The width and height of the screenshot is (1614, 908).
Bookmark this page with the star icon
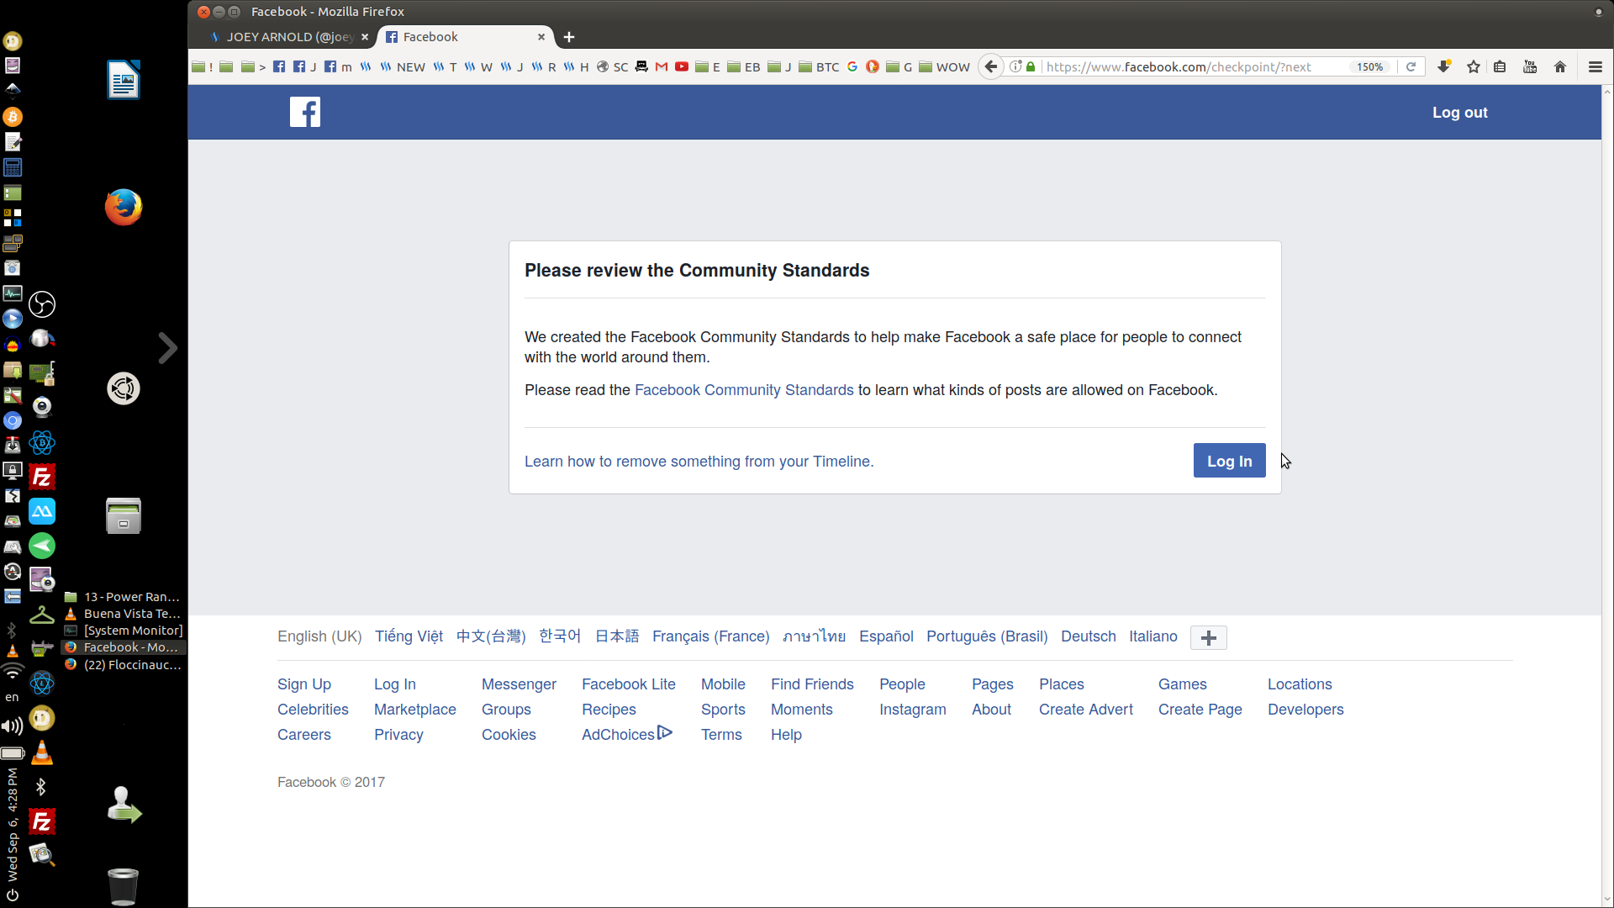[x=1474, y=67]
